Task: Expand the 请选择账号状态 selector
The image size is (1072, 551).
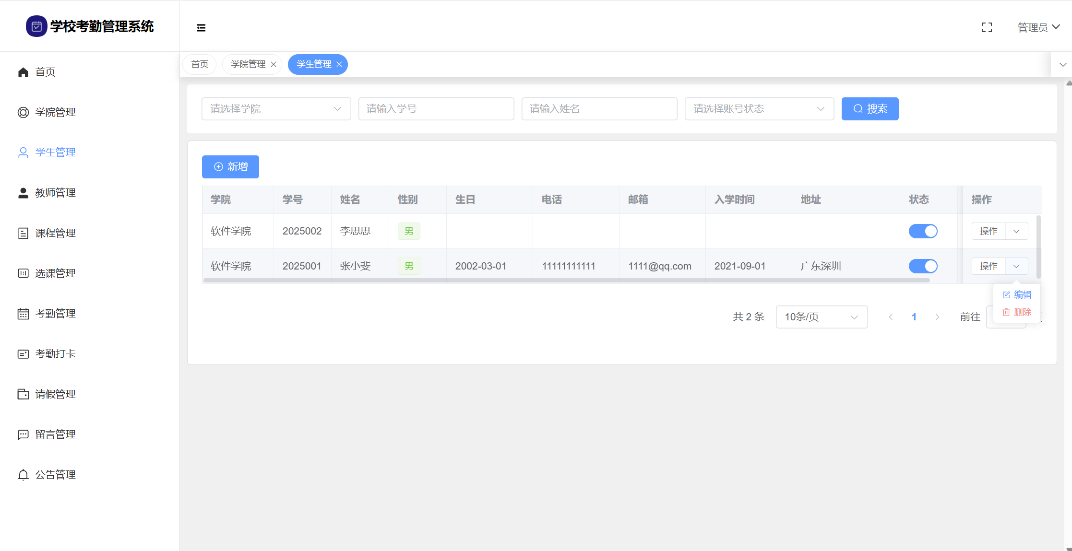Action: 759,109
